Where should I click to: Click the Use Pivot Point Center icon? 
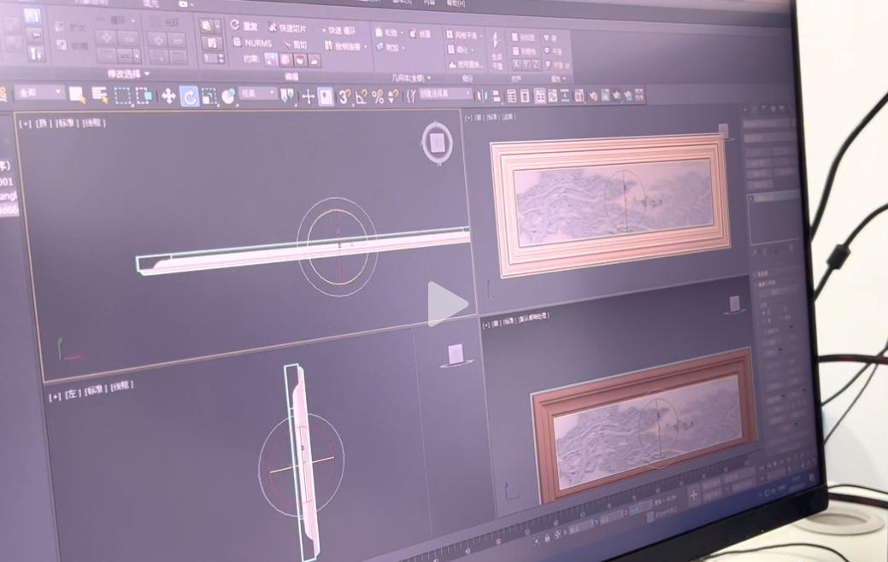(x=287, y=97)
